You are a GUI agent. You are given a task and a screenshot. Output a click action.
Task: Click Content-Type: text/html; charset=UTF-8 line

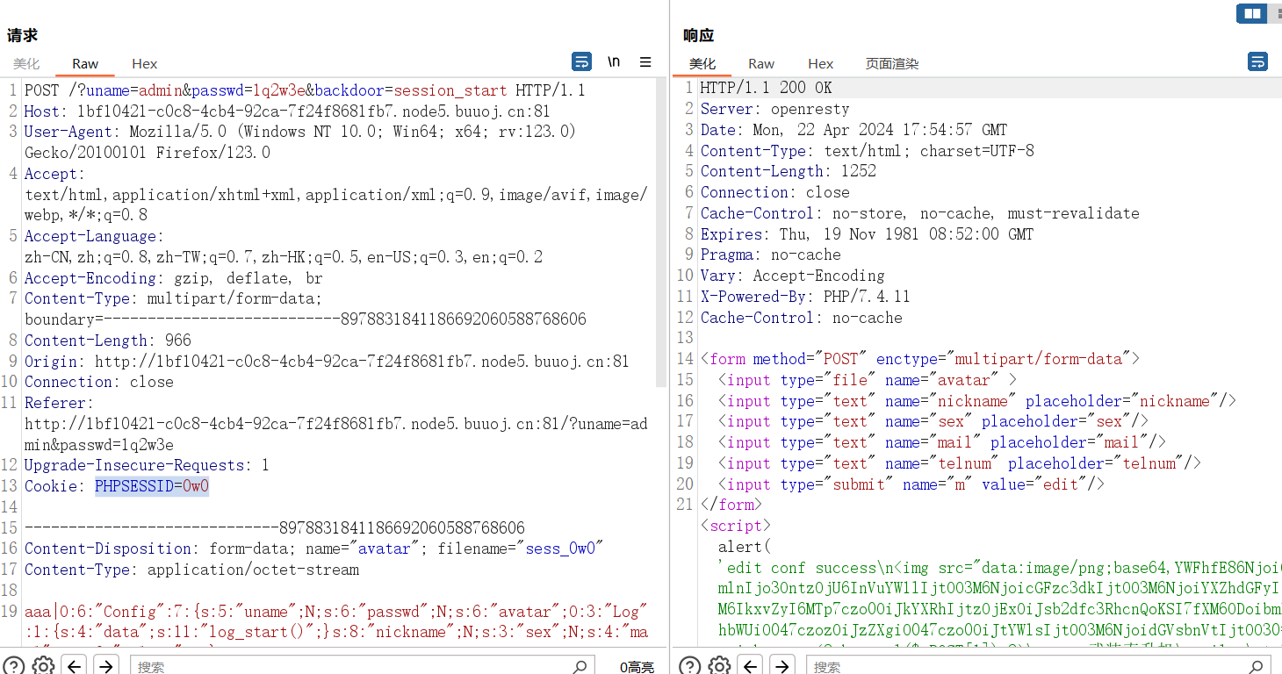click(867, 151)
